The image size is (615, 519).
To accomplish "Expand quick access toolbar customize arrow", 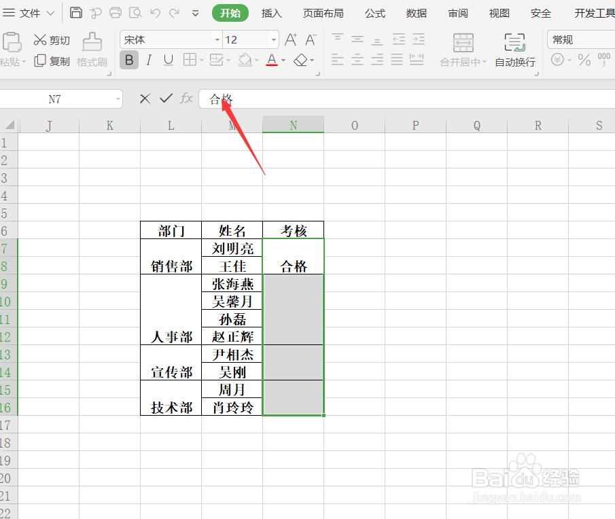I will click(195, 14).
